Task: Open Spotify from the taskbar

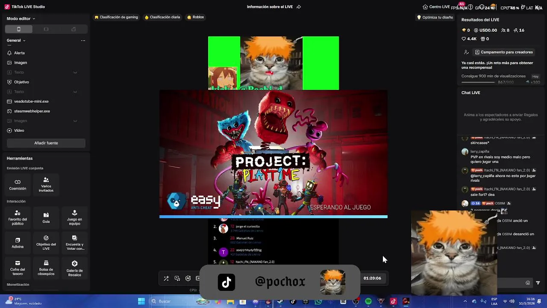Action: (368, 302)
